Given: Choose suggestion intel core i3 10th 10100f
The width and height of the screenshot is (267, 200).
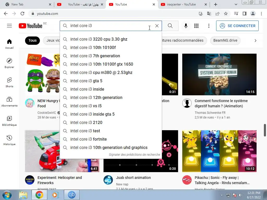Looking at the screenshot, I should (111, 47).
